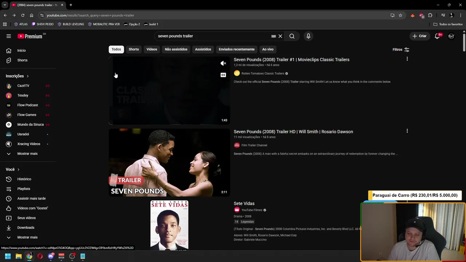Image resolution: width=466 pixels, height=262 pixels.
Task: Open the on-screen keyboard in search box
Action: (273, 36)
